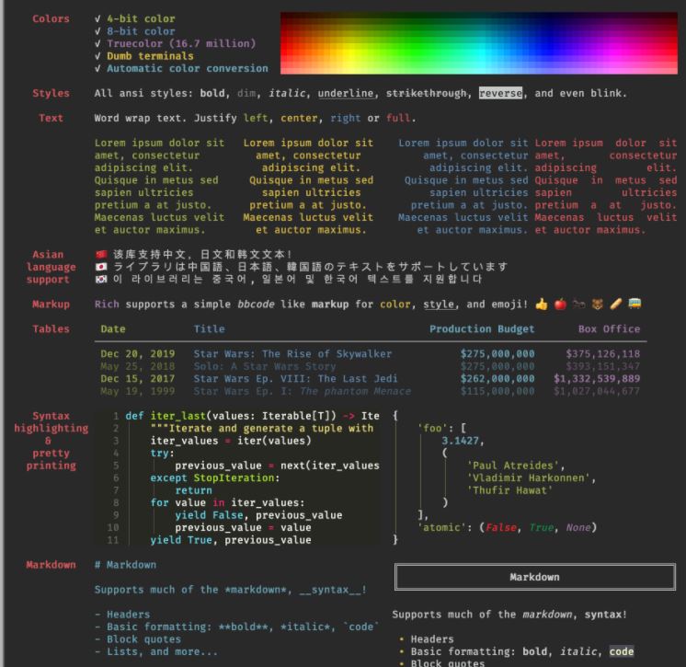Click the value '3.1427' in the dict

(460, 441)
